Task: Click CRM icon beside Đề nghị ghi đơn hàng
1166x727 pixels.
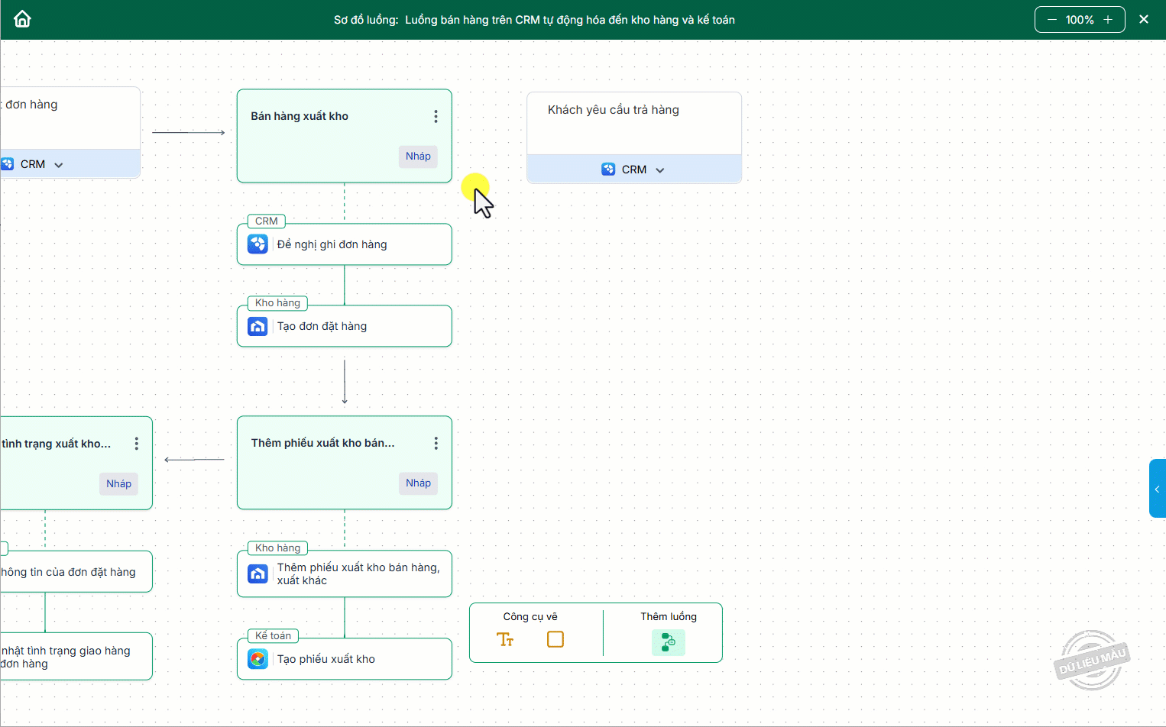Action: (258, 244)
